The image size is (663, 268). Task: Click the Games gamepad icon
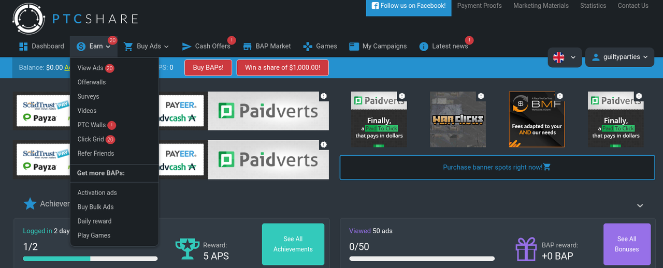pyautogui.click(x=308, y=46)
